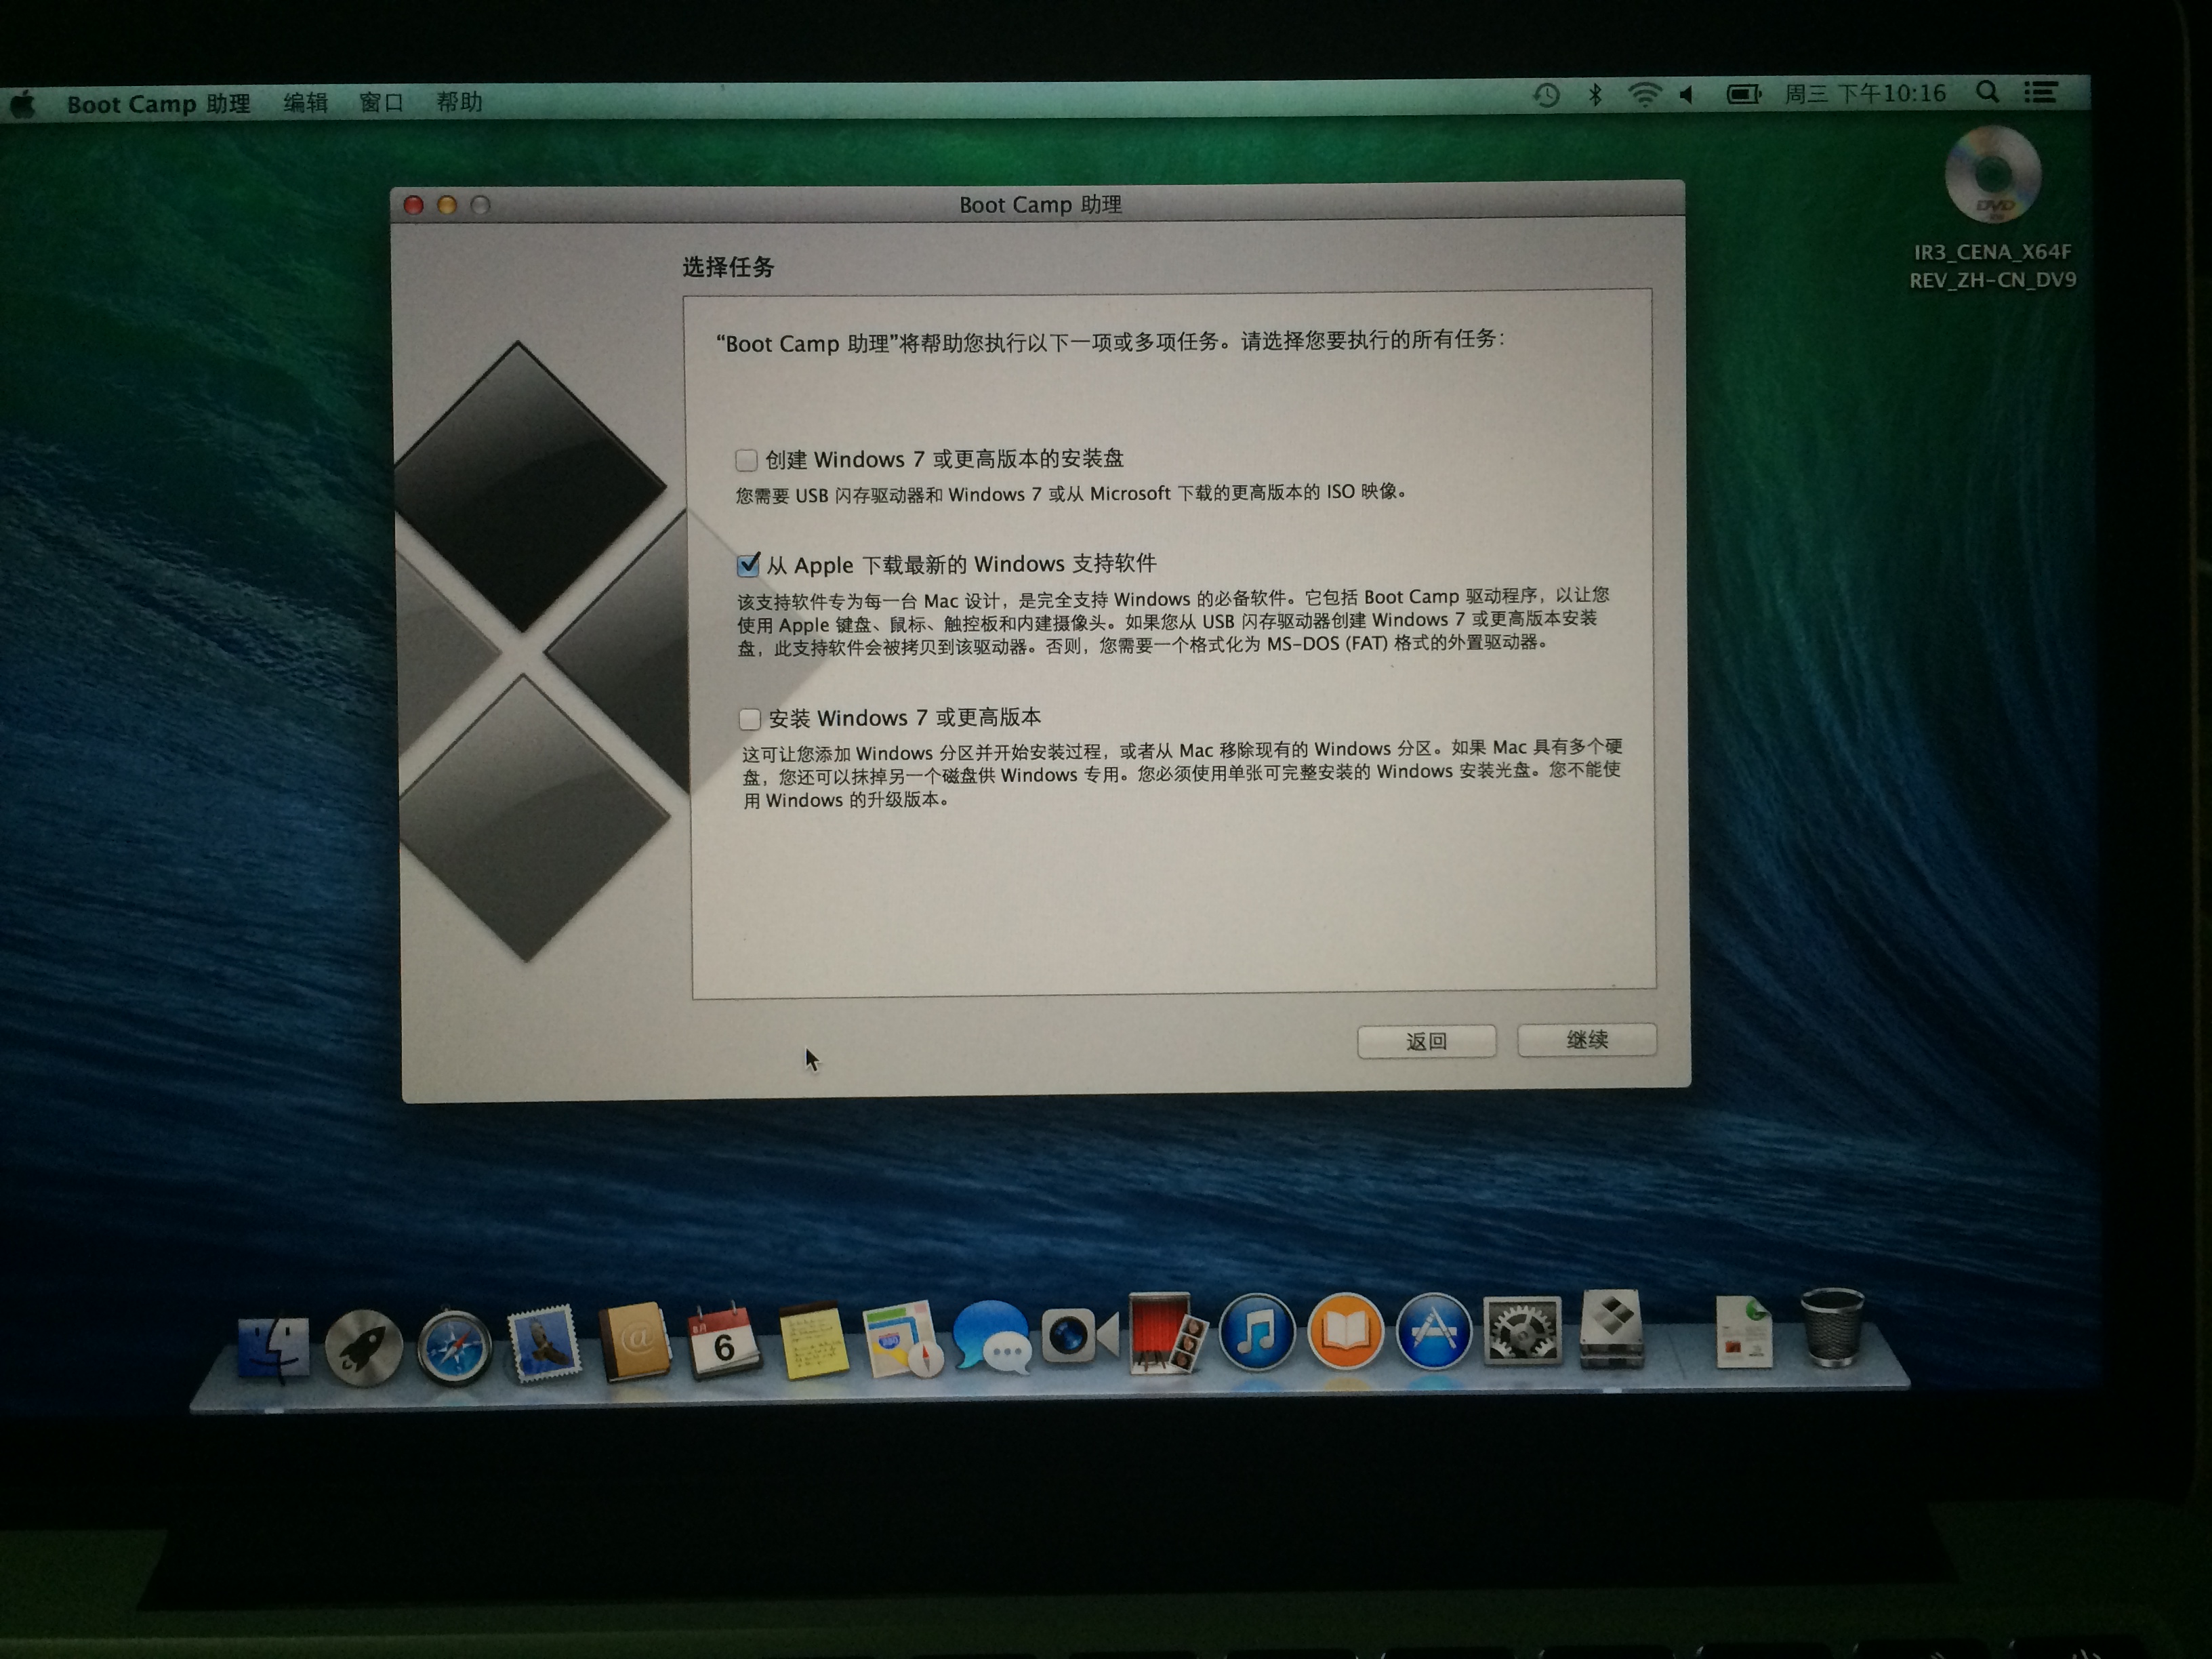Enable 创建 Windows 7 安装盘 checkbox

[x=746, y=460]
